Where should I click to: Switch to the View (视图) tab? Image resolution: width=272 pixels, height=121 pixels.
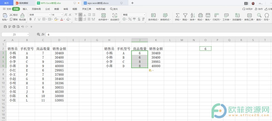(75, 9)
